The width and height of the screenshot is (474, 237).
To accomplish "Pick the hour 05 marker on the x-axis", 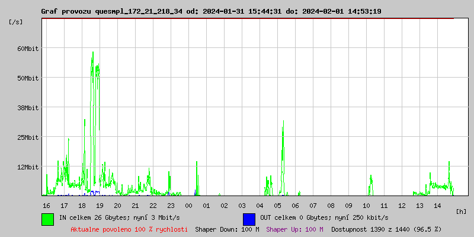I will (x=277, y=205).
